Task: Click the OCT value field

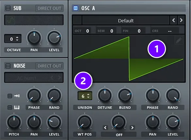Action: tap(82, 31)
